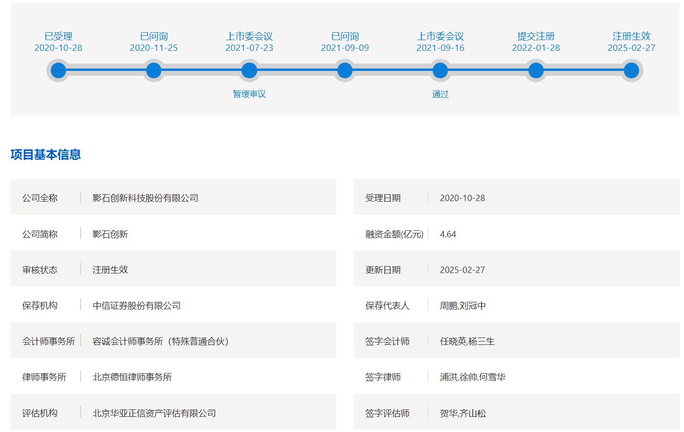Click the 项目基本信息 section heading

[45, 155]
